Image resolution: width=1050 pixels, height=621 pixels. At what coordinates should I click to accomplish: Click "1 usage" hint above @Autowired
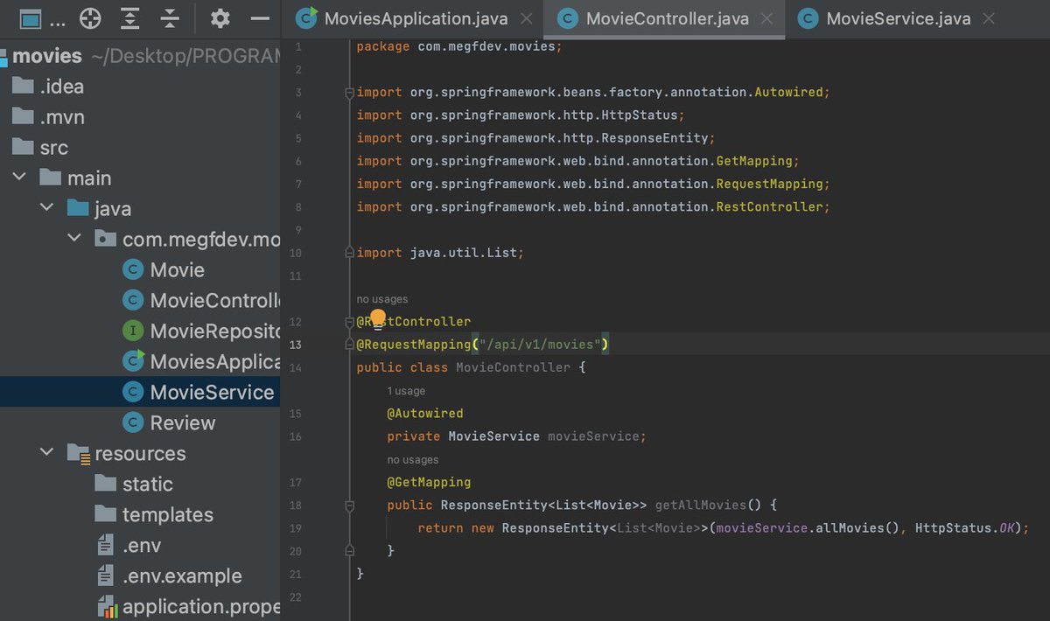406,391
